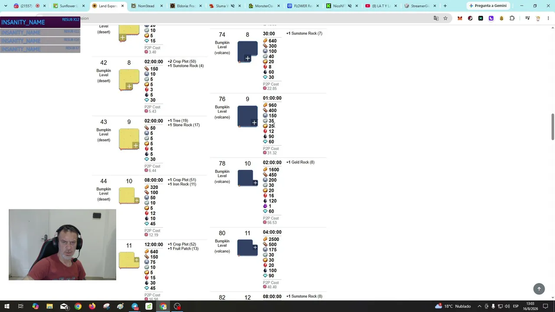Image resolution: width=555 pixels, height=312 pixels.
Task: Switch to the StreamerGi tab
Action: pos(420,6)
